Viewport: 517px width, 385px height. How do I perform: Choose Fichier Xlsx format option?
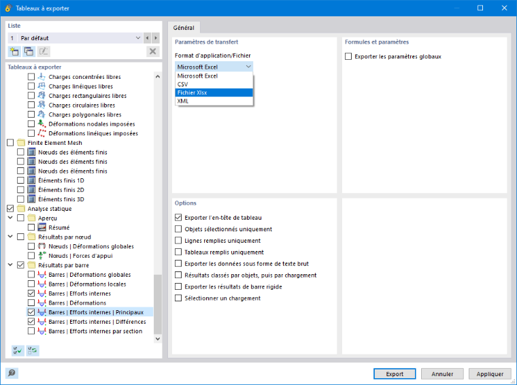214,93
